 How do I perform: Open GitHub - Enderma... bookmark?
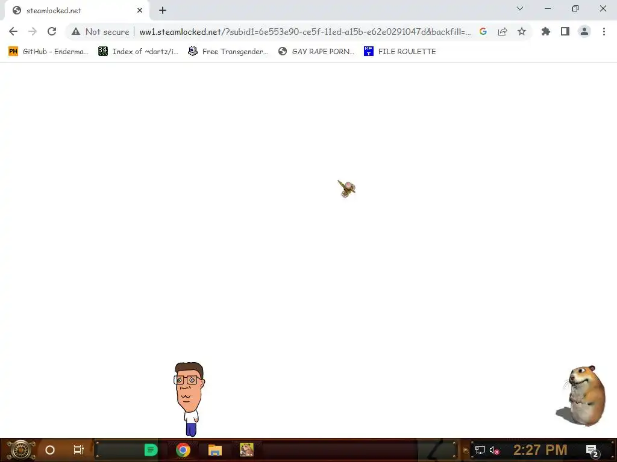click(48, 52)
